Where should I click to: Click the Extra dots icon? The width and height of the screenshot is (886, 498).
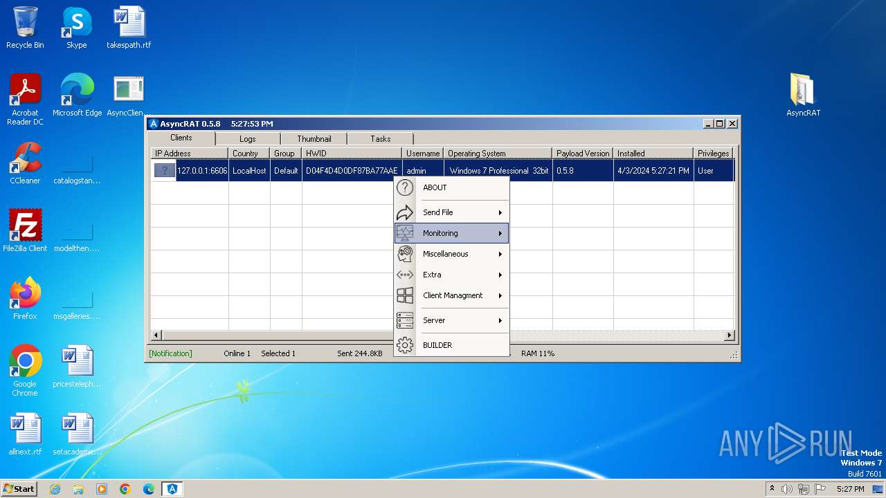[405, 275]
